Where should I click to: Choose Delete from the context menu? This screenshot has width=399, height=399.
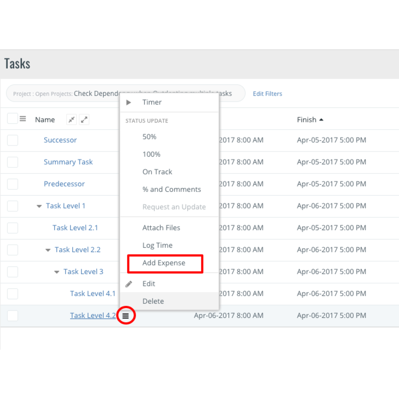153,301
